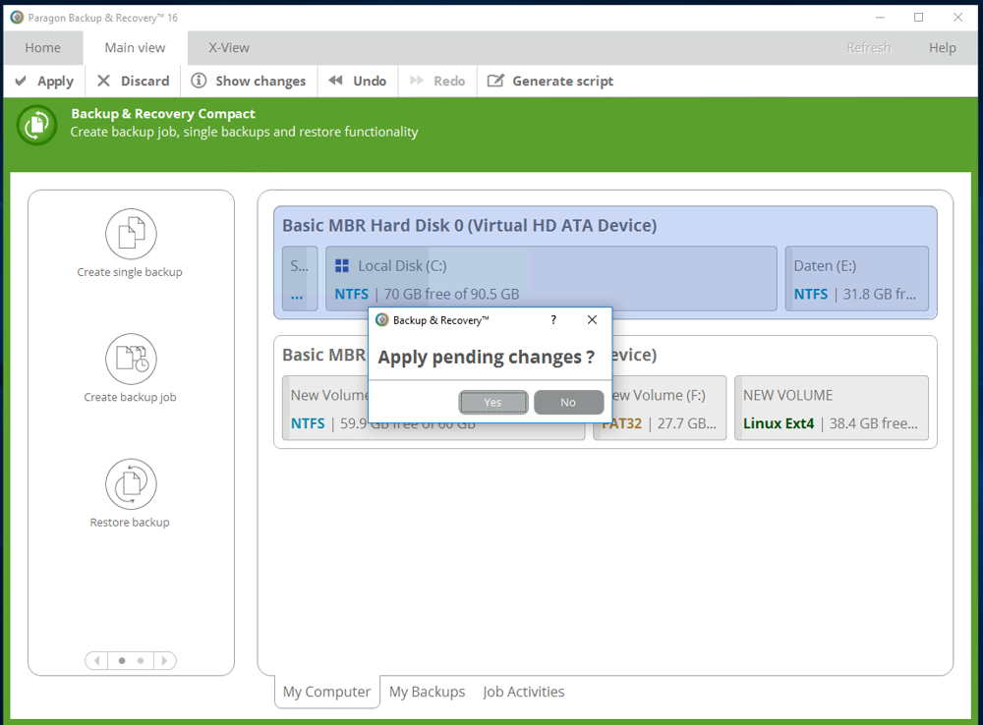Decline pending changes with No
Image resolution: width=983 pixels, height=725 pixels.
[569, 402]
